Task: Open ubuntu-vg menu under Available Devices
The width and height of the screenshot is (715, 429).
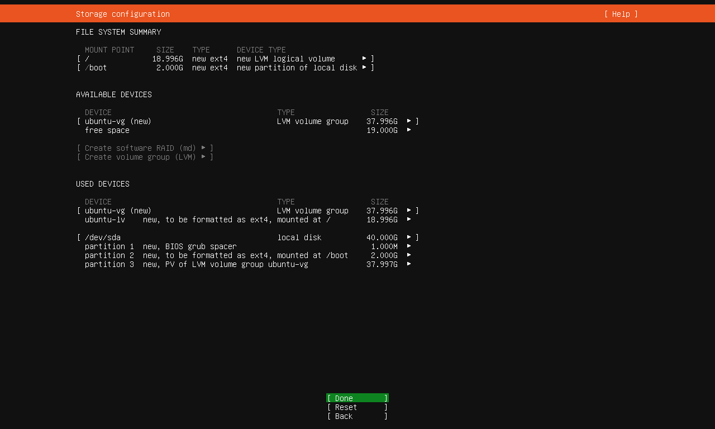Action: (409, 121)
